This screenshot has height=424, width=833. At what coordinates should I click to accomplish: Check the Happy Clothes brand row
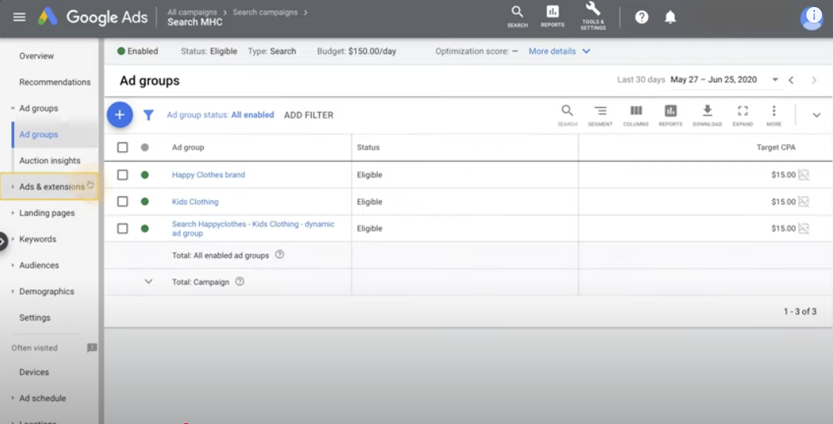[x=123, y=174]
